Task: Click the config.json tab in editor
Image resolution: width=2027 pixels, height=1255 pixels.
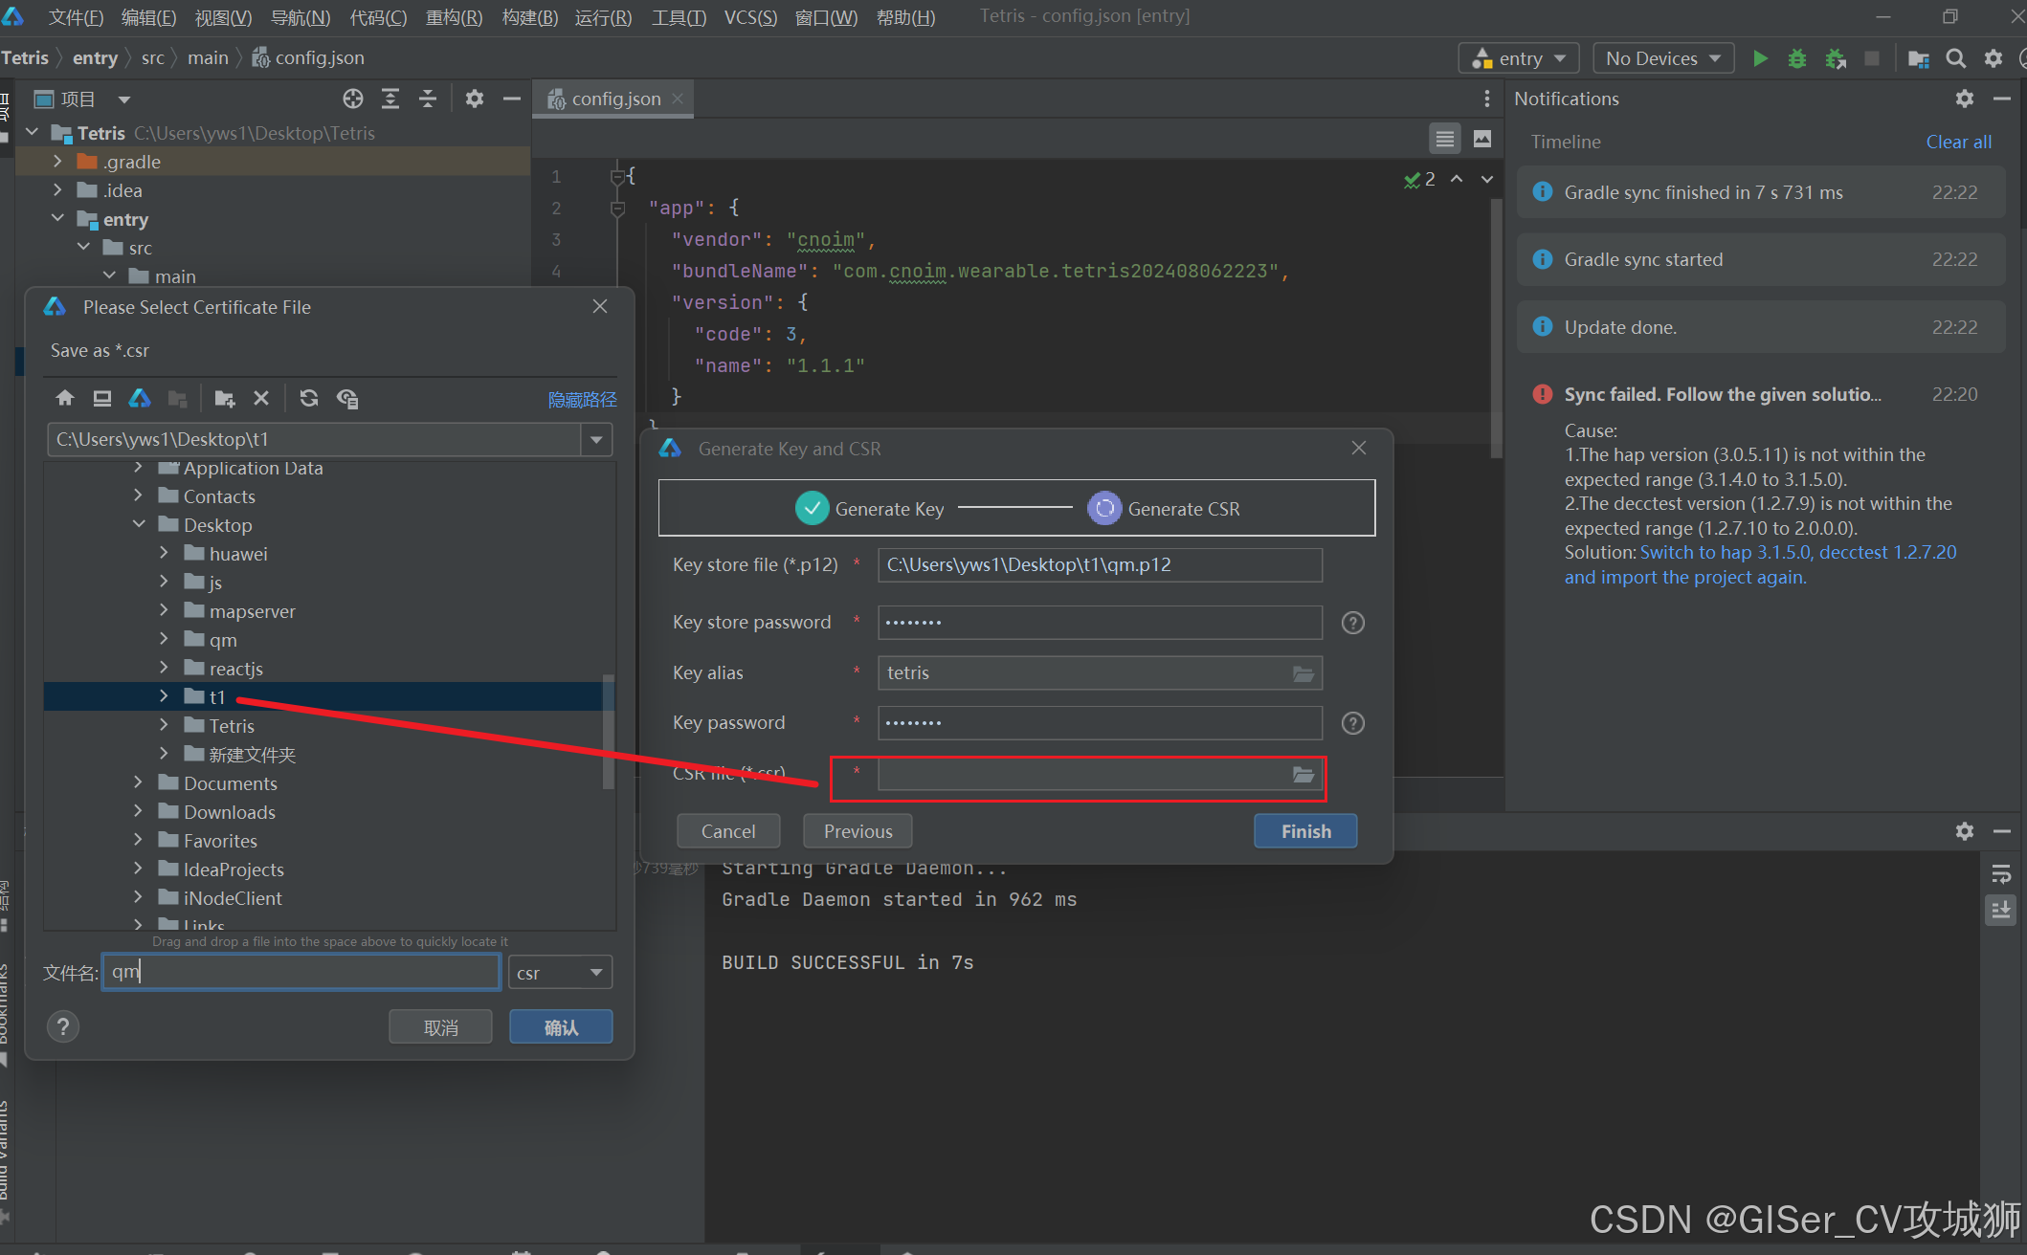Action: pos(610,99)
